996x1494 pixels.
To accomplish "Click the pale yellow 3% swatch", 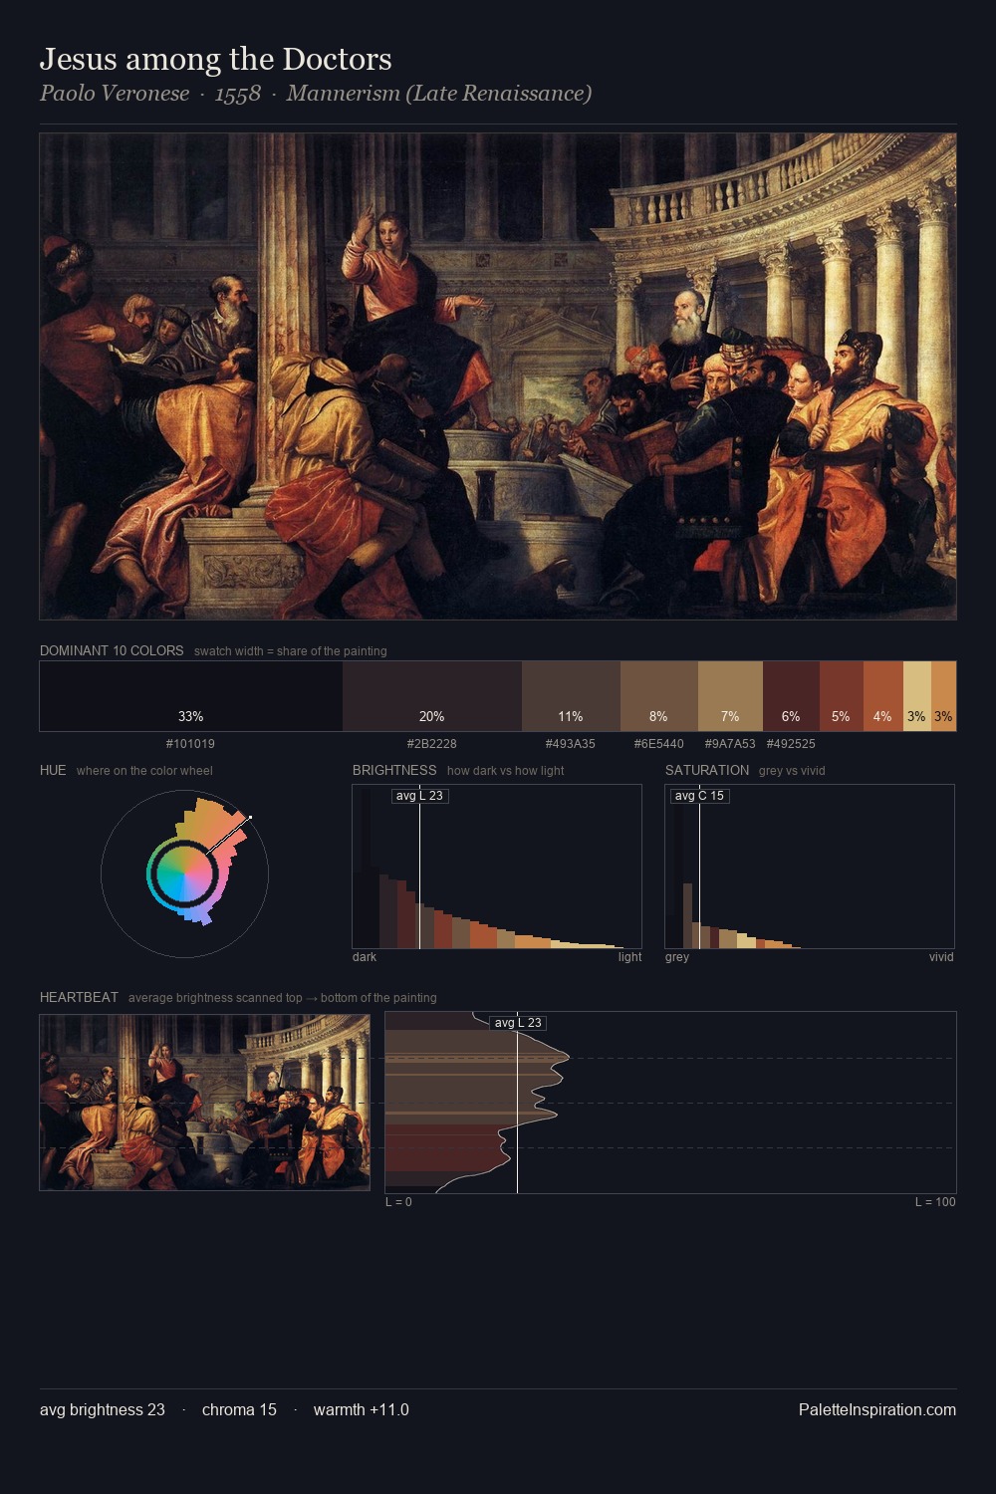I will point(916,696).
